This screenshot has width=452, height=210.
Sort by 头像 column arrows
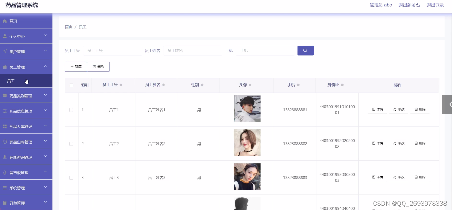tap(250, 85)
